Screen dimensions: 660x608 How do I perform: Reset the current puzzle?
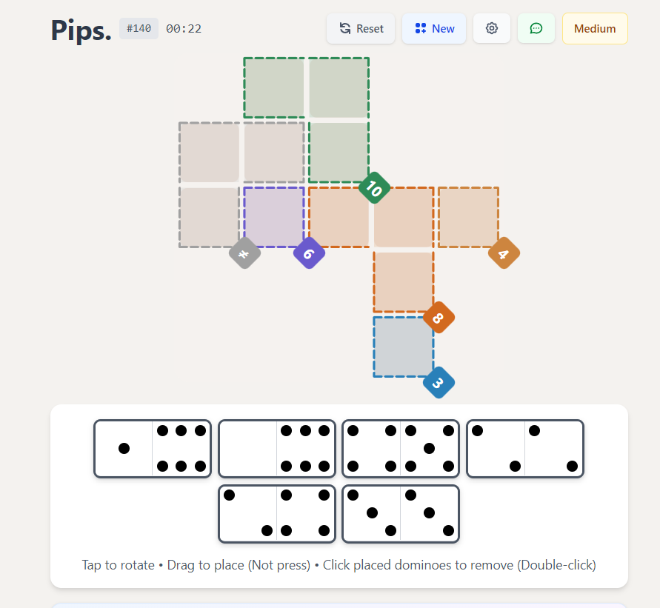point(361,28)
